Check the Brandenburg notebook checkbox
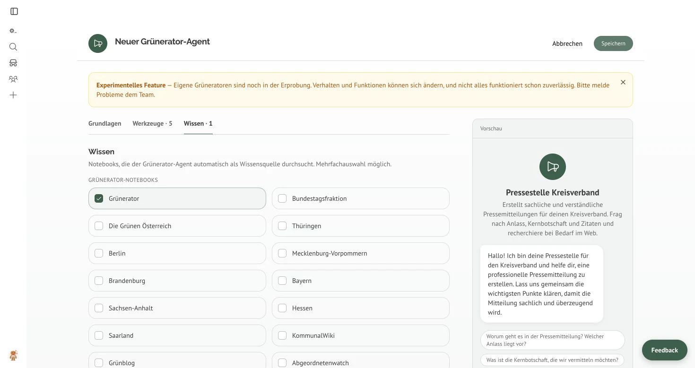This screenshot has height=368, width=695. (99, 281)
